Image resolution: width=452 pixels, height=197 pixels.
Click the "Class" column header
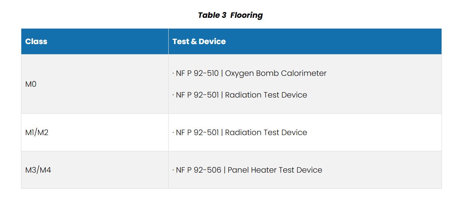(x=36, y=41)
